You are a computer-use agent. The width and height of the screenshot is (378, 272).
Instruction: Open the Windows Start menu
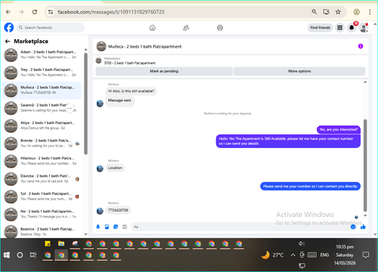click(7, 255)
